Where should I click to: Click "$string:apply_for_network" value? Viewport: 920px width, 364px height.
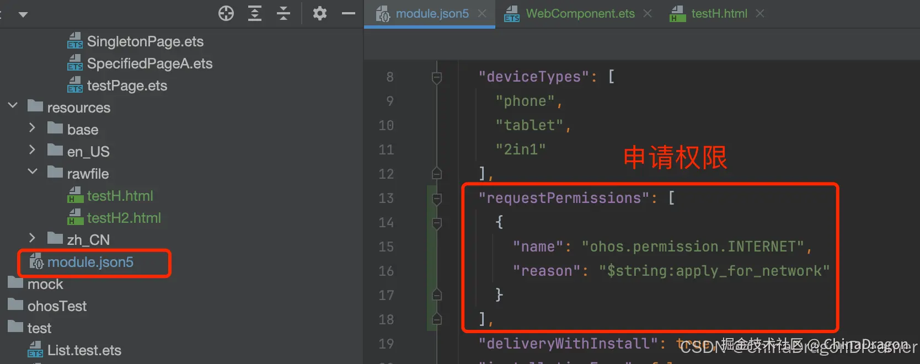pyautogui.click(x=714, y=271)
